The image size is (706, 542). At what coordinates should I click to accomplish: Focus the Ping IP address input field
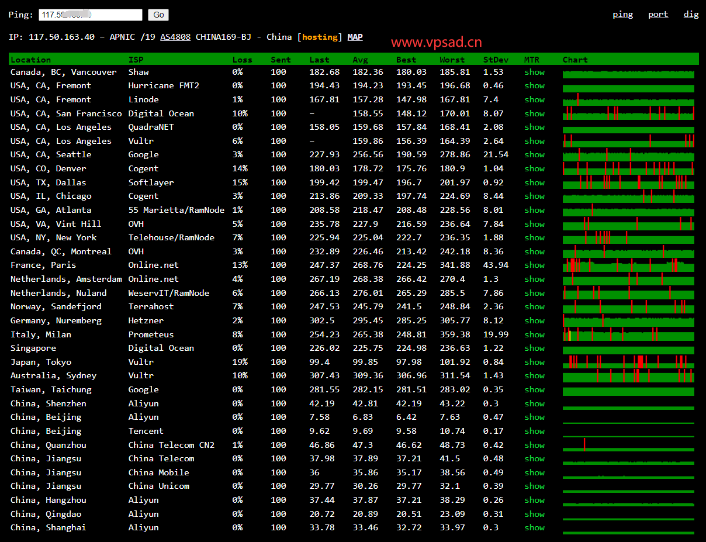[x=91, y=15]
